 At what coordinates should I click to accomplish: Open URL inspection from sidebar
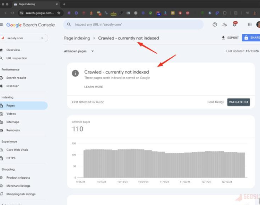(x=16, y=58)
